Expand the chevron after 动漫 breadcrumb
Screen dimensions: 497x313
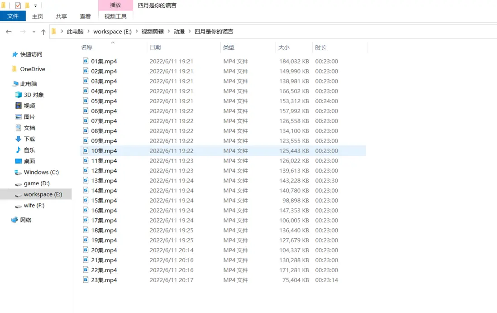(190, 31)
